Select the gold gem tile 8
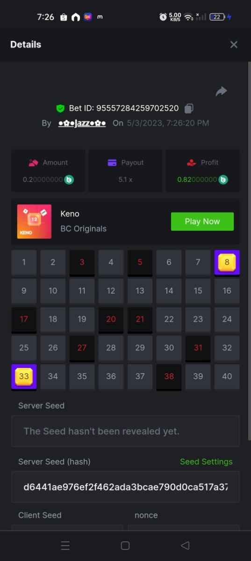The height and width of the screenshot is (561, 251). click(x=227, y=262)
